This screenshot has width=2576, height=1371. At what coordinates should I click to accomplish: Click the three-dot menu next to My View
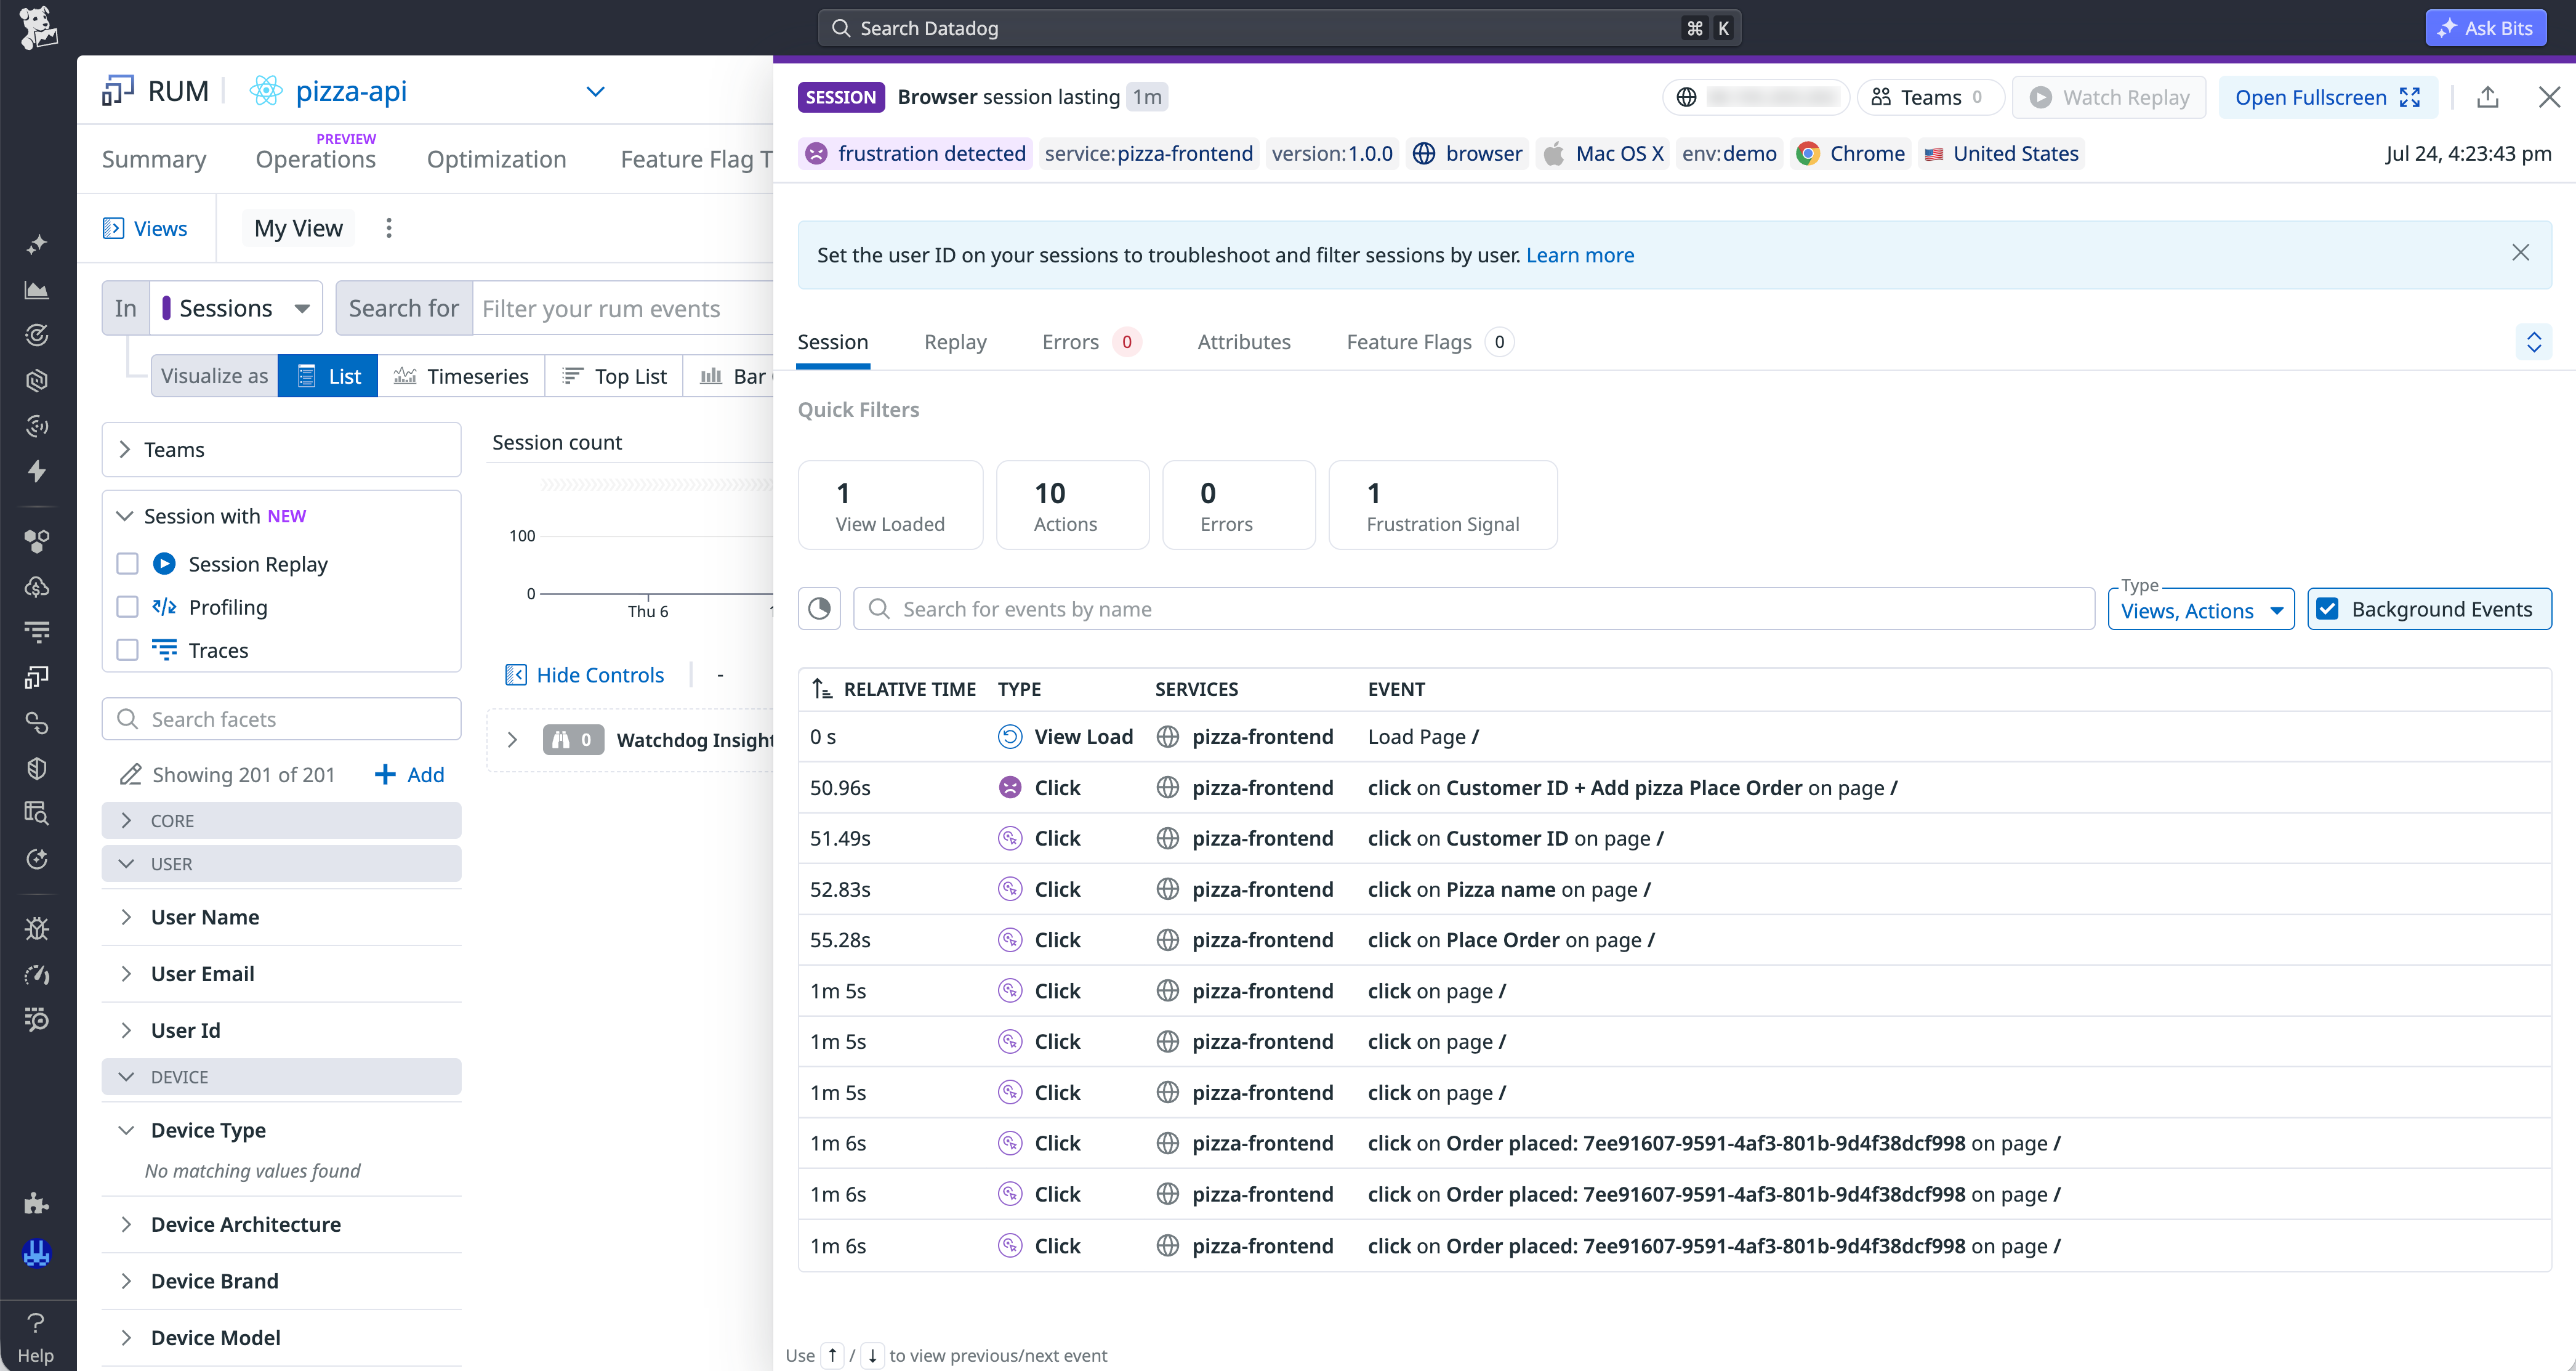[x=389, y=228]
